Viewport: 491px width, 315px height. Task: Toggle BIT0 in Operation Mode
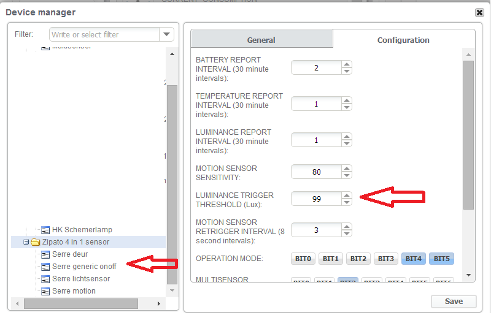[303, 259]
